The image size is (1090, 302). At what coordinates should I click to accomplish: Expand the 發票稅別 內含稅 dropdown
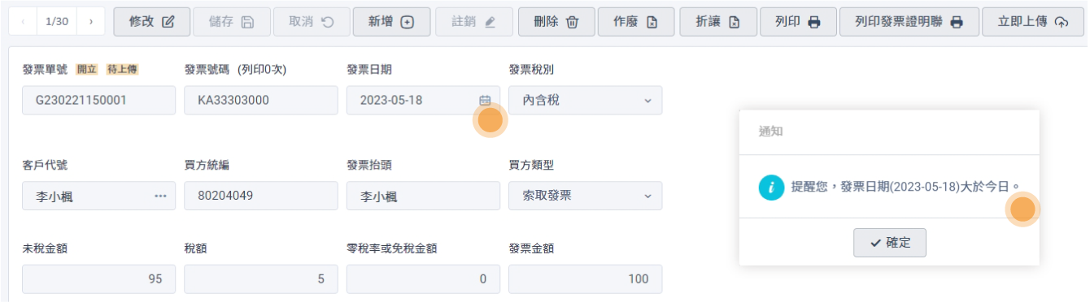[x=648, y=101]
